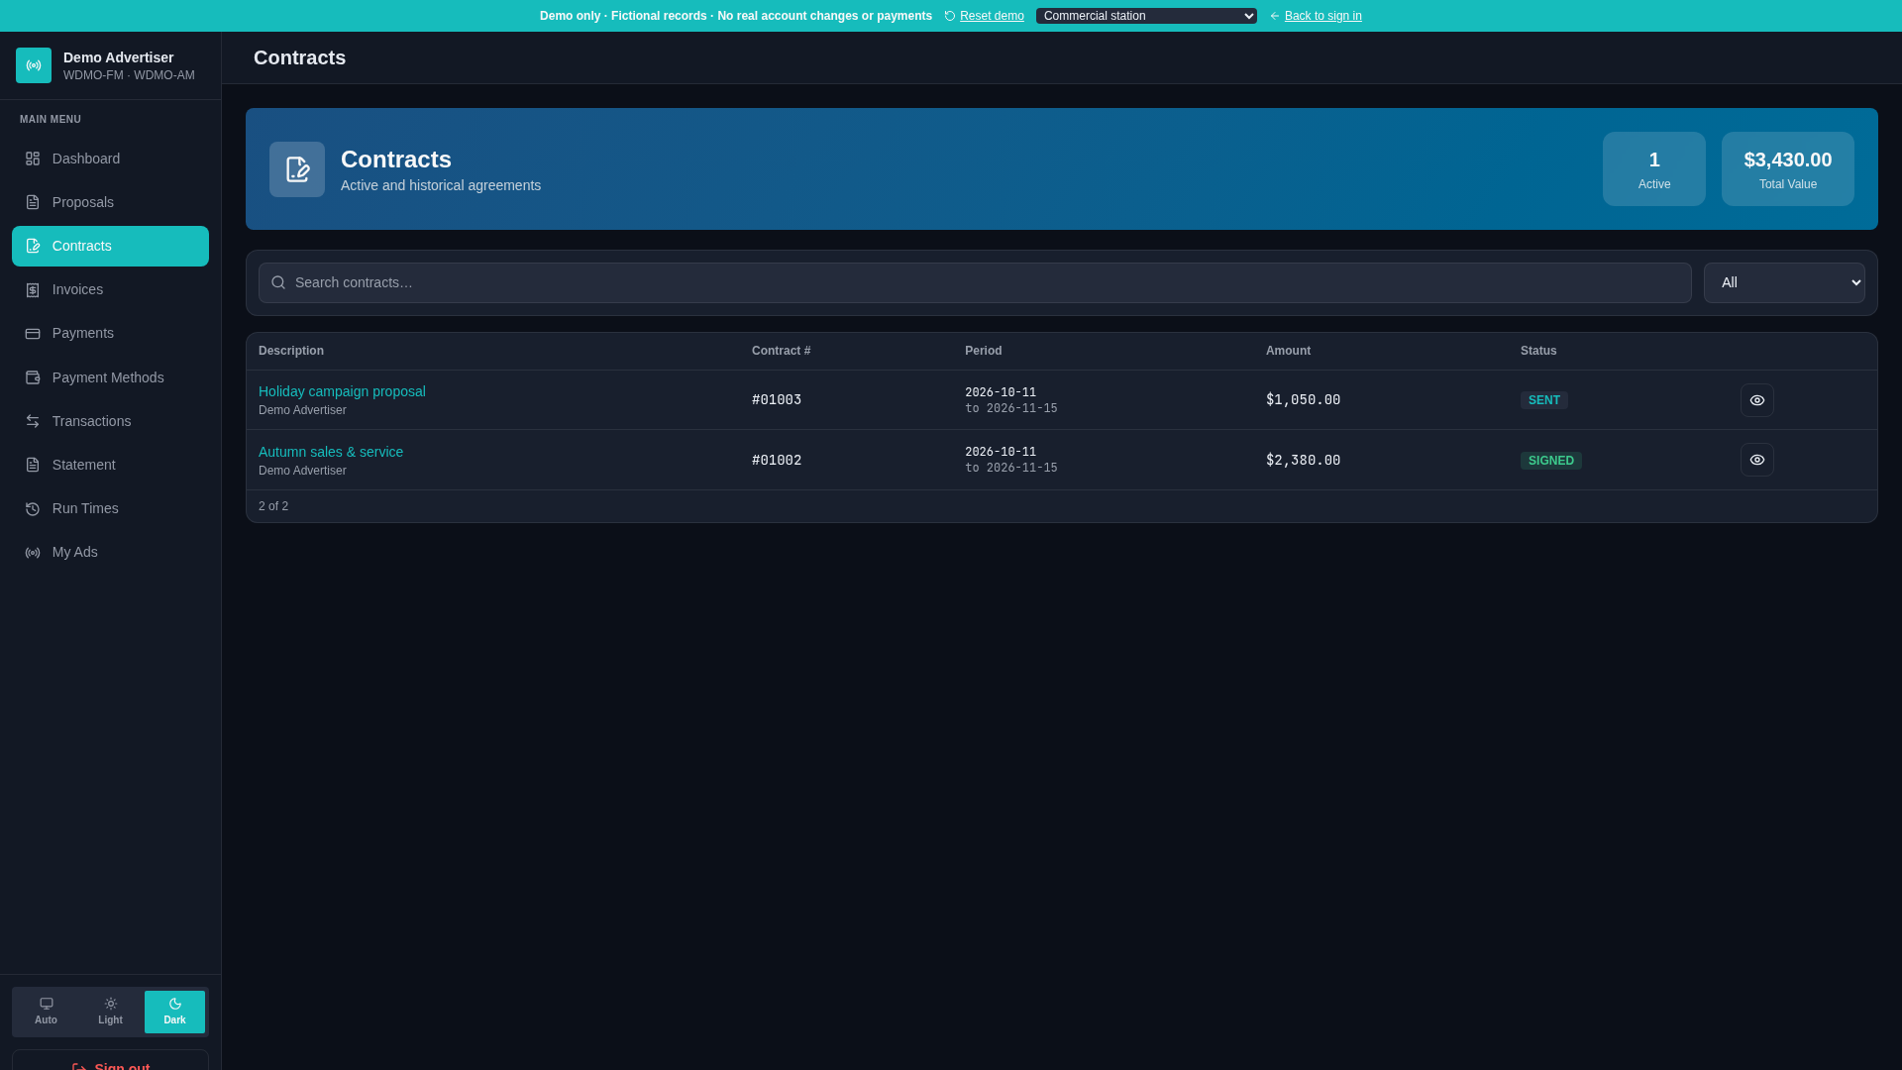
Task: Expand the All status filter dropdown
Action: [x=1784, y=282]
